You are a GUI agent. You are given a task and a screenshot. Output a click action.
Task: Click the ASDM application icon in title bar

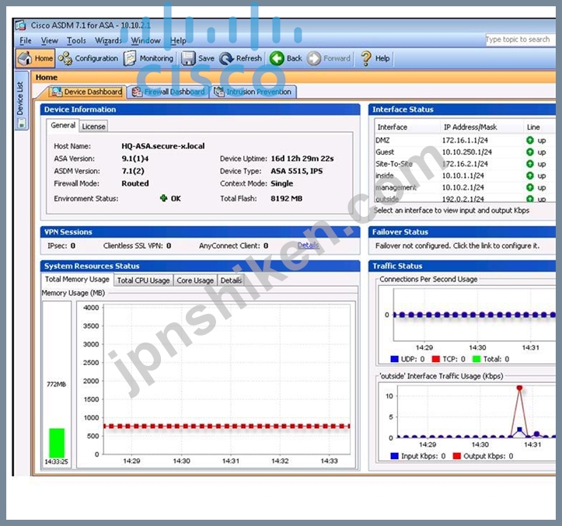[21, 26]
